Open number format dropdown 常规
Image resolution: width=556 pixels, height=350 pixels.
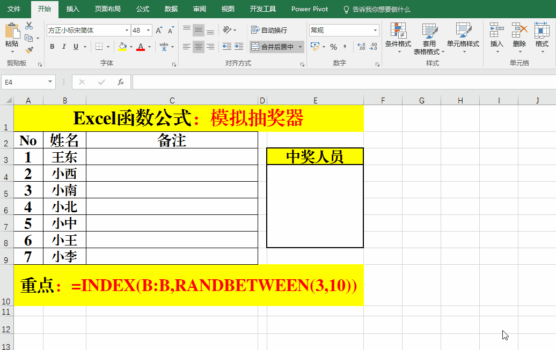375,31
